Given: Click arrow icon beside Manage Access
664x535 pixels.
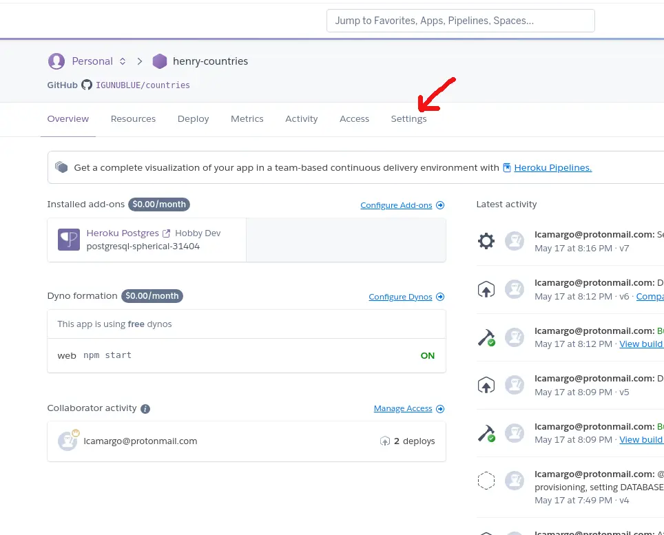Looking at the screenshot, I should tap(440, 409).
